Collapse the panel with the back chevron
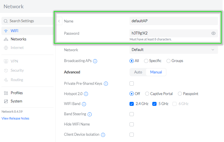Screen dimensions: 224x142 click(x=59, y=21)
